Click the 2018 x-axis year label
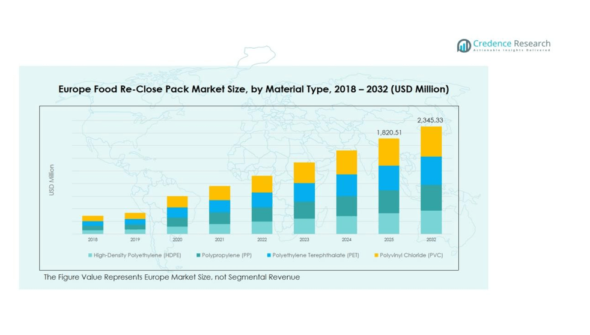 coord(93,240)
